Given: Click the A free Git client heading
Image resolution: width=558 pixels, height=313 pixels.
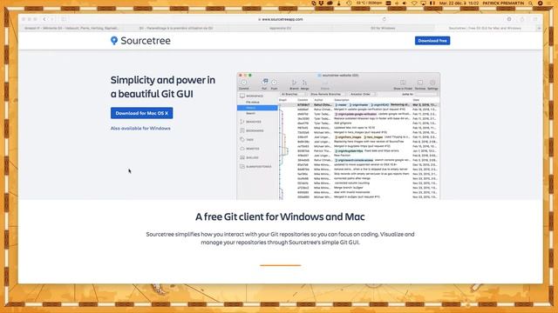Looking at the screenshot, I should click(280, 216).
